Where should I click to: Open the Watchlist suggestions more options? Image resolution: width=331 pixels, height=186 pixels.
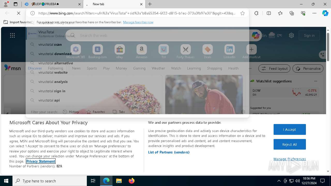(315, 81)
